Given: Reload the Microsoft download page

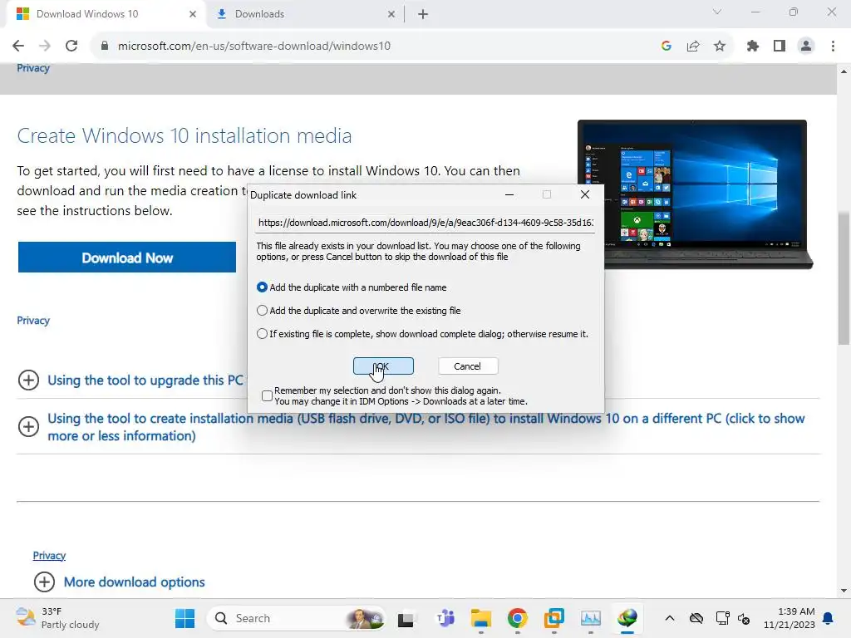Looking at the screenshot, I should tap(71, 47).
